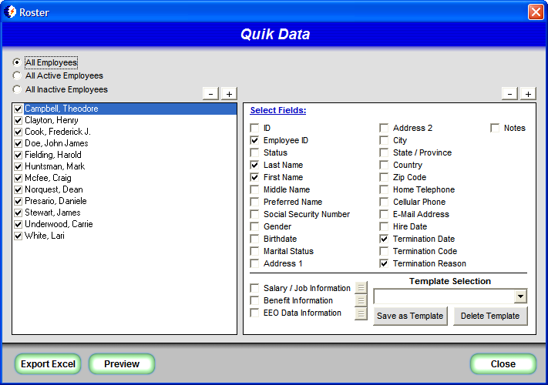Select All Inactive Employees option
The image size is (548, 385).
tap(17, 89)
